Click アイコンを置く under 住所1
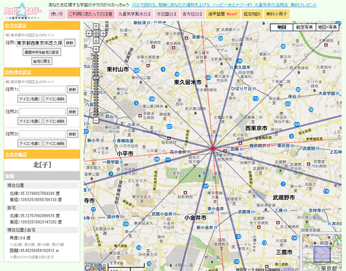Screen dimensions: 346x271 (x=30, y=99)
